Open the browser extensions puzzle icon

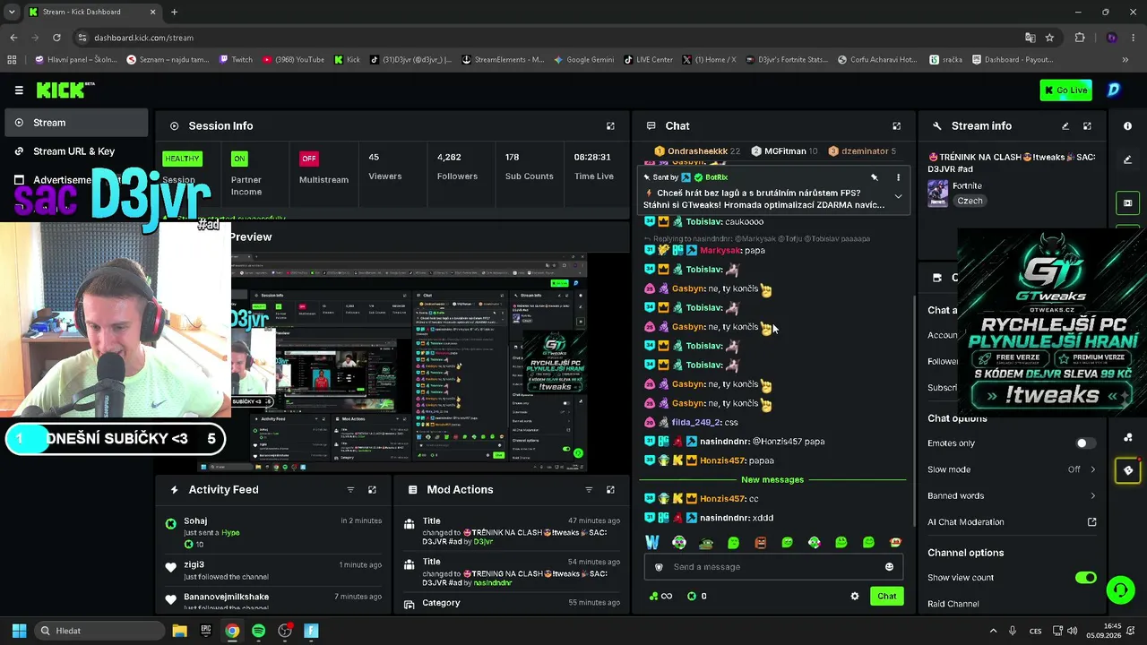click(1080, 38)
